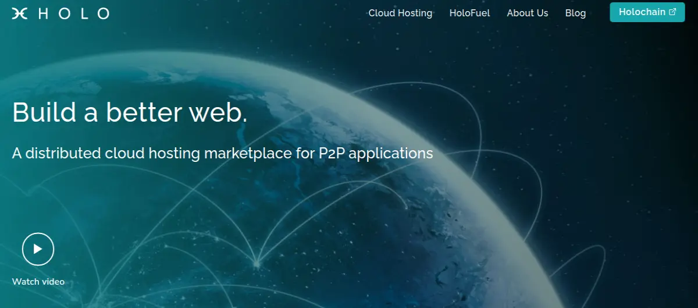Click the Holochain button

click(x=647, y=12)
